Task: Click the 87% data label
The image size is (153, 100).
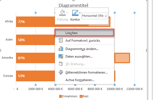Action: (21, 58)
